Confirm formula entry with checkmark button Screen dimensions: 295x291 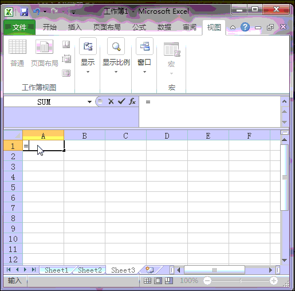(121, 101)
